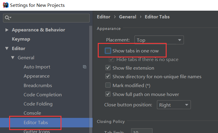Toggle Show file extension checkbox
The height and width of the screenshot is (133, 218).
pyautogui.click(x=108, y=68)
